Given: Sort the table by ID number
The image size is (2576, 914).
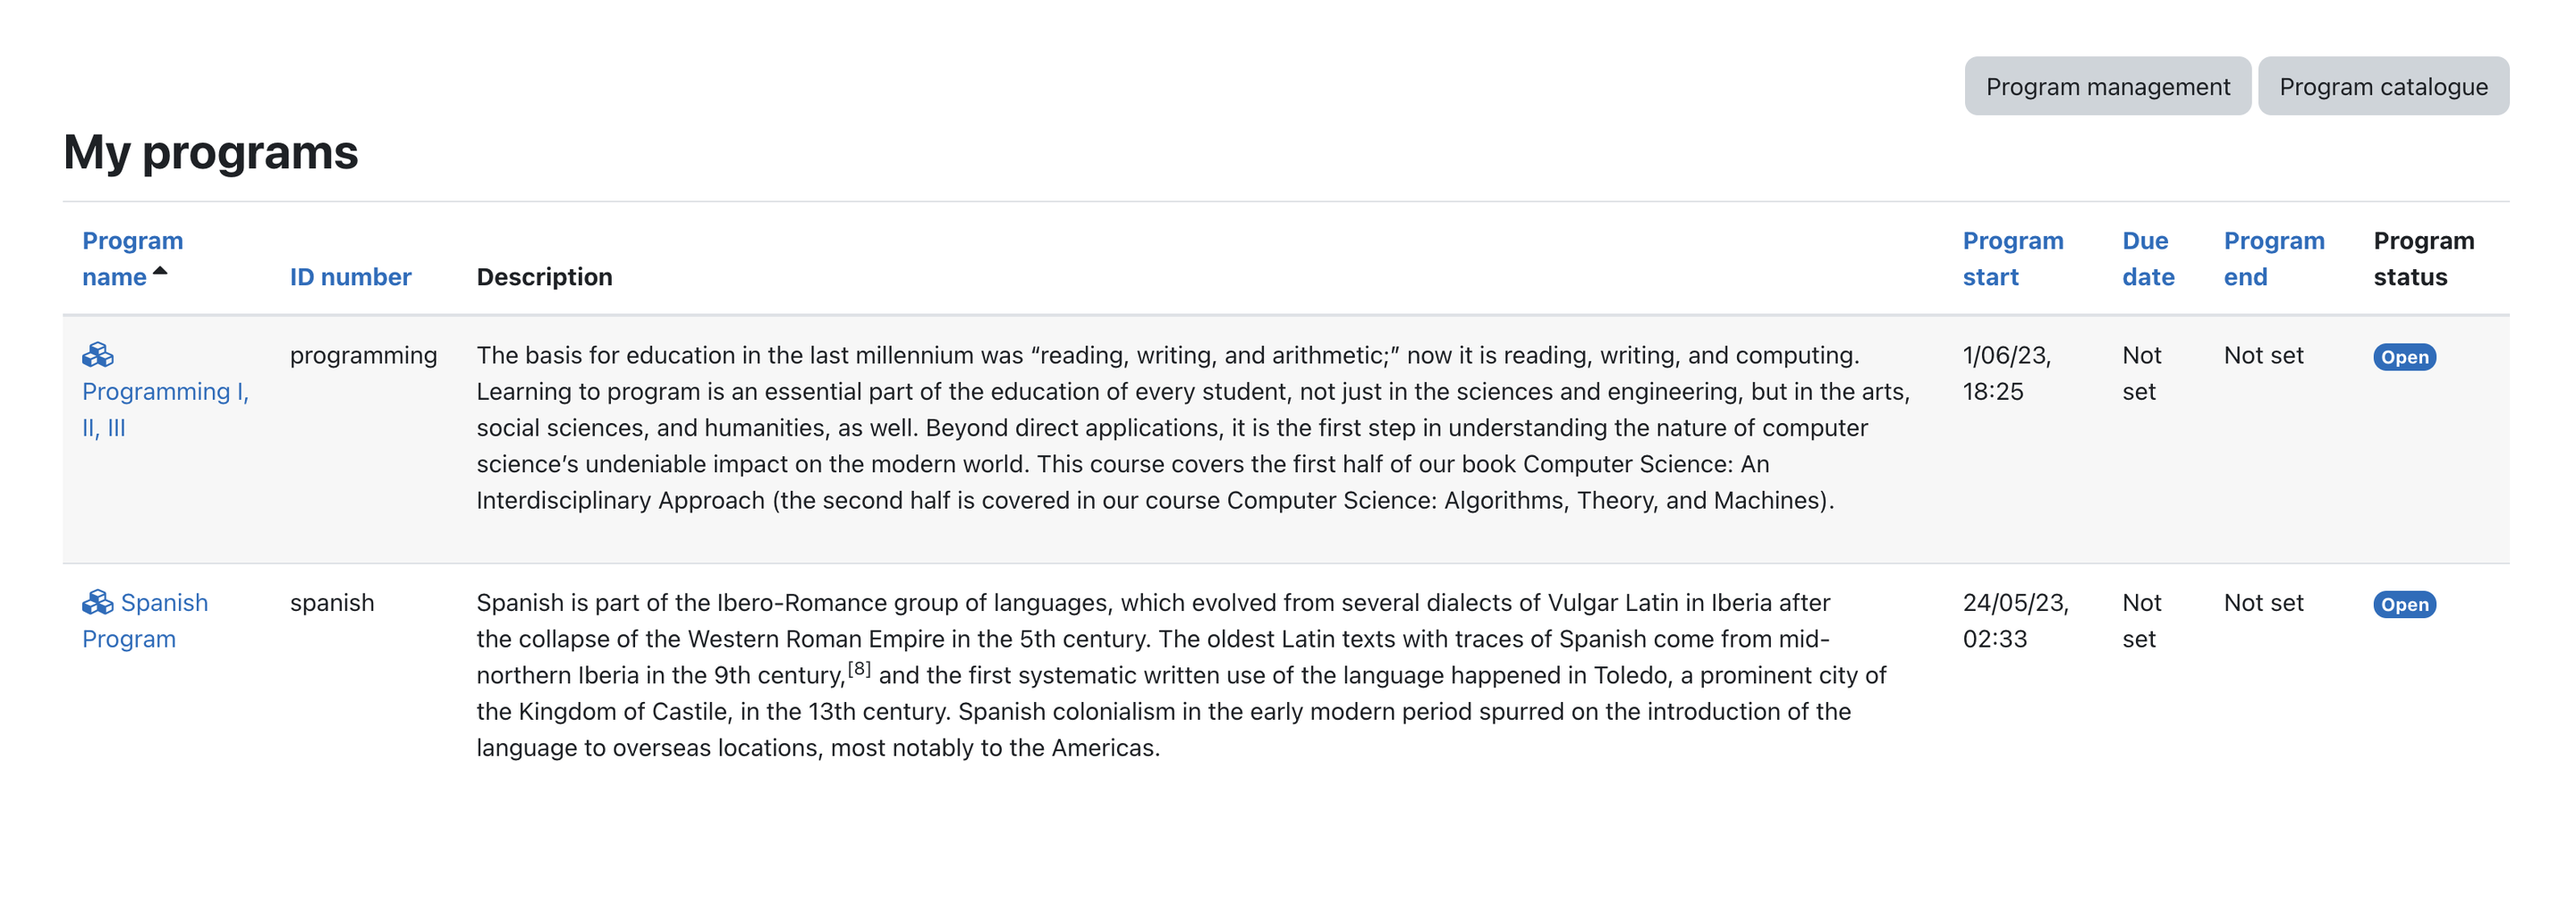Looking at the screenshot, I should coord(350,277).
